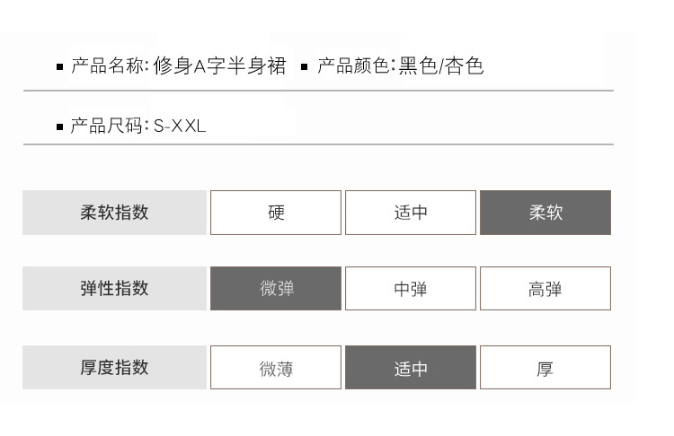674x436 pixels.
Task: Select the 厚 thickness option
Action: click(x=545, y=368)
